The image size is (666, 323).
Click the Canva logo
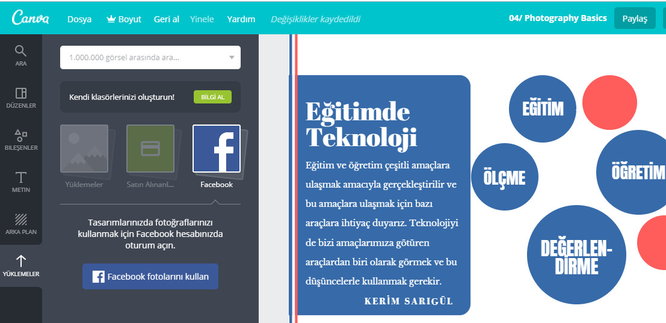point(30,18)
